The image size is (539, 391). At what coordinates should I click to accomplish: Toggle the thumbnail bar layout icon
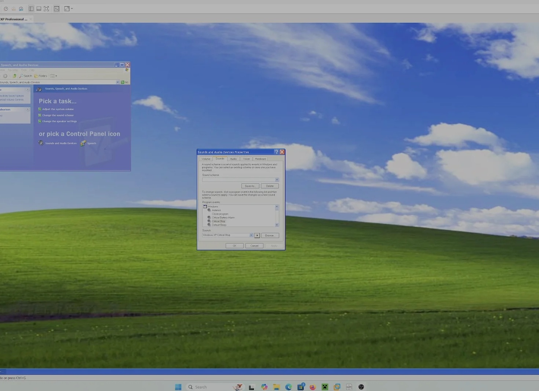pos(39,8)
